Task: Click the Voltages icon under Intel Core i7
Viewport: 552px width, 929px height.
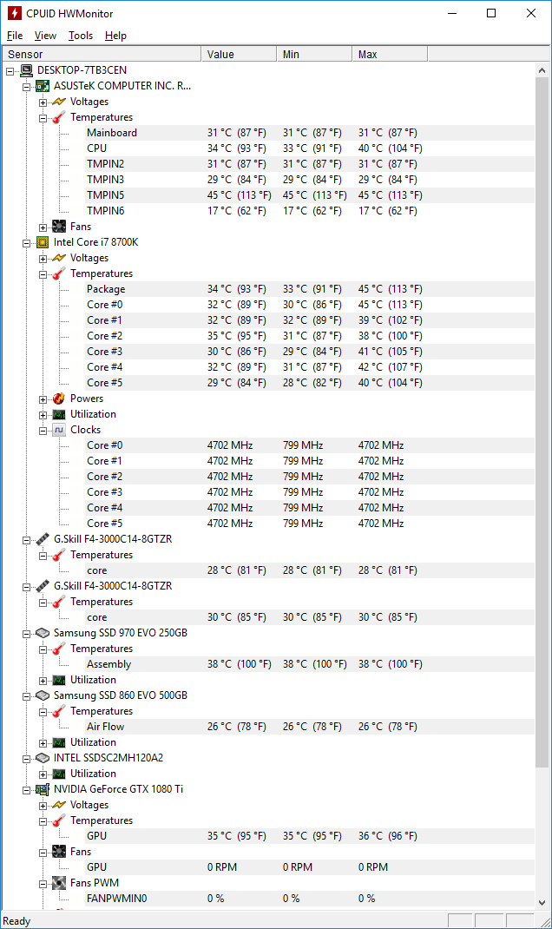Action: pyautogui.click(x=59, y=259)
